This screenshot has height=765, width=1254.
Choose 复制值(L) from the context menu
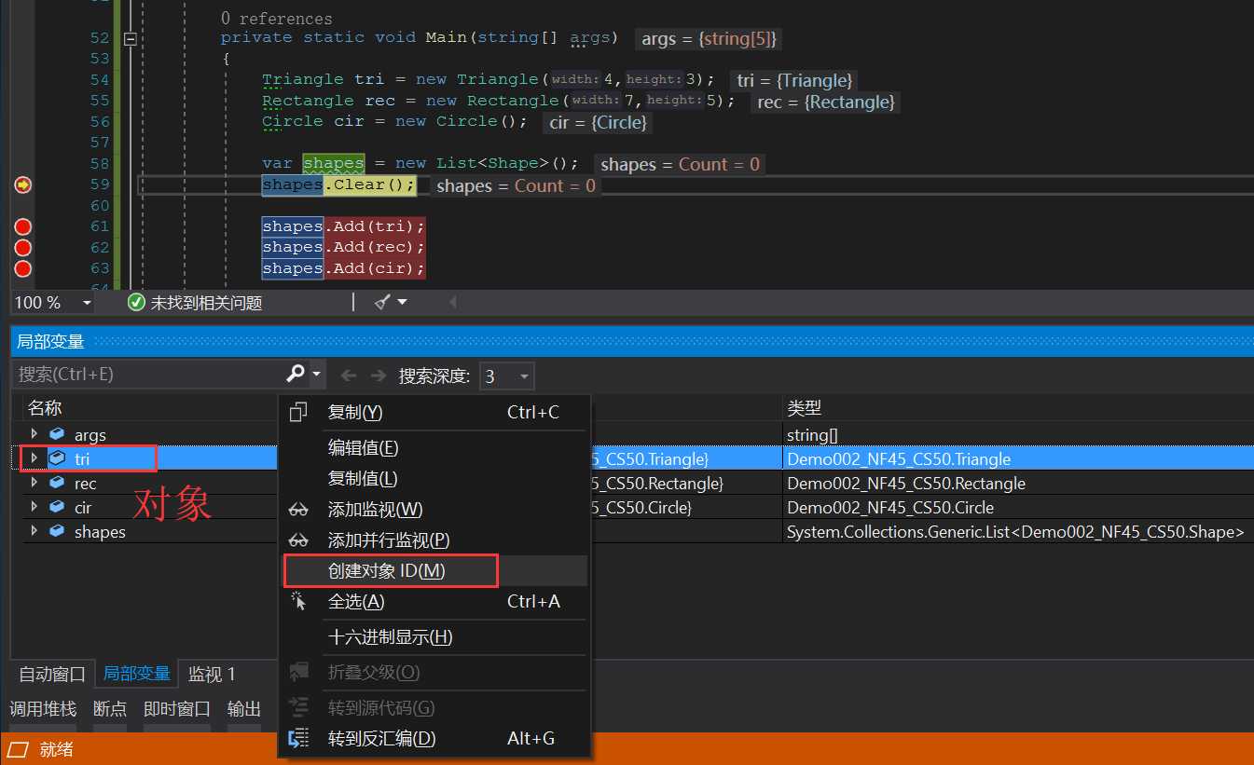[x=434, y=479]
